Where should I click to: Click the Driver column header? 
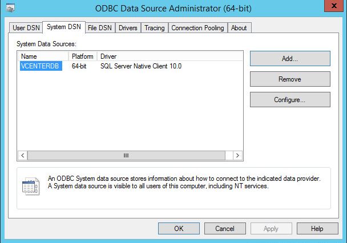[x=170, y=56]
